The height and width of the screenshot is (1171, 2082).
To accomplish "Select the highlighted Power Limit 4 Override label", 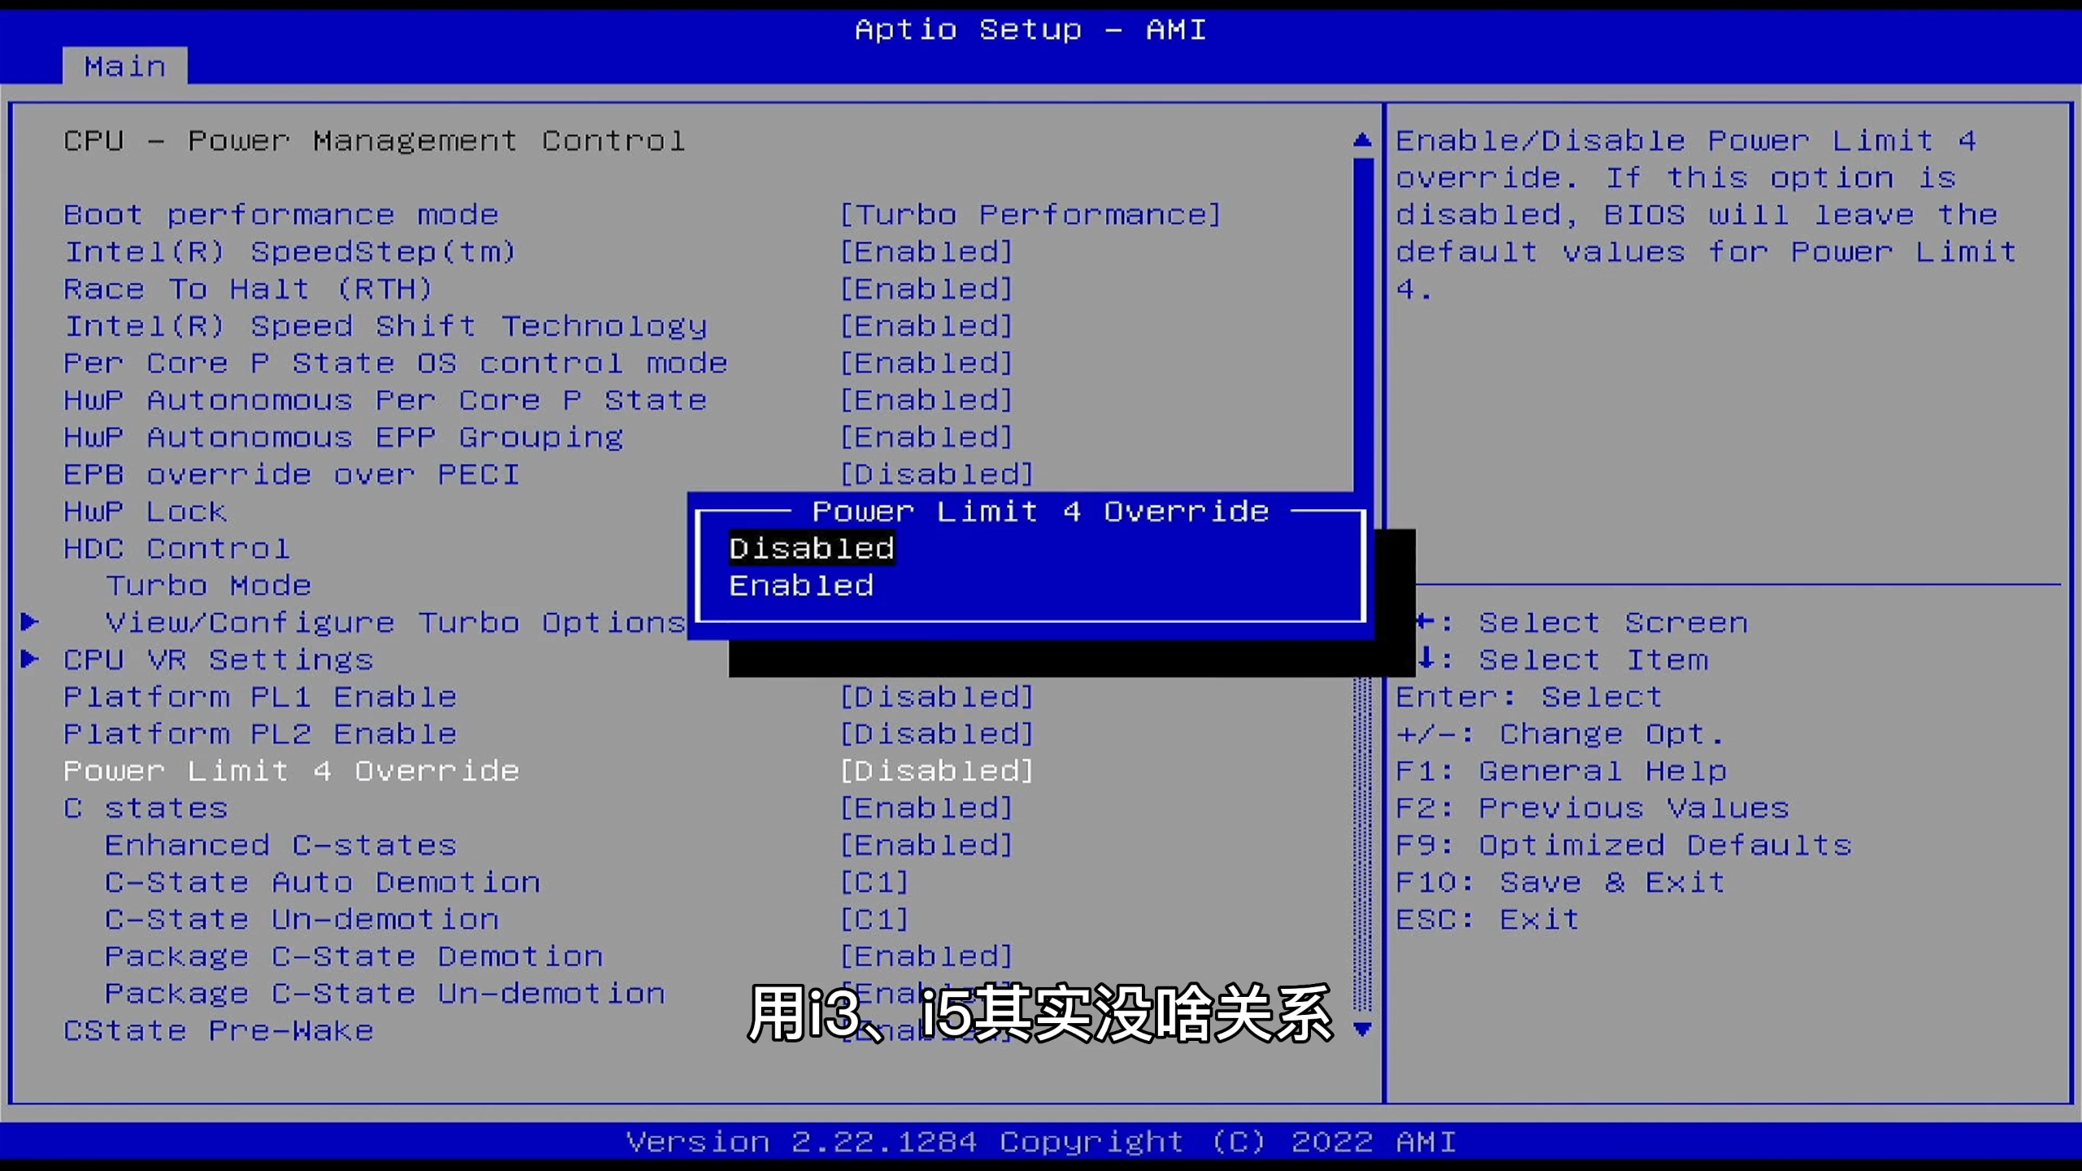I will click(x=292, y=771).
